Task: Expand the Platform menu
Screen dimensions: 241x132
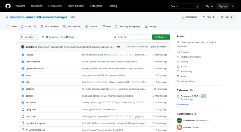Action: 21,6
